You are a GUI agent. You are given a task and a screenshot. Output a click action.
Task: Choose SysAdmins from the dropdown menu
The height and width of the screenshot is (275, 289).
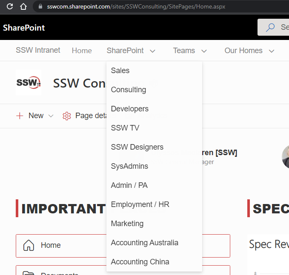154,166
